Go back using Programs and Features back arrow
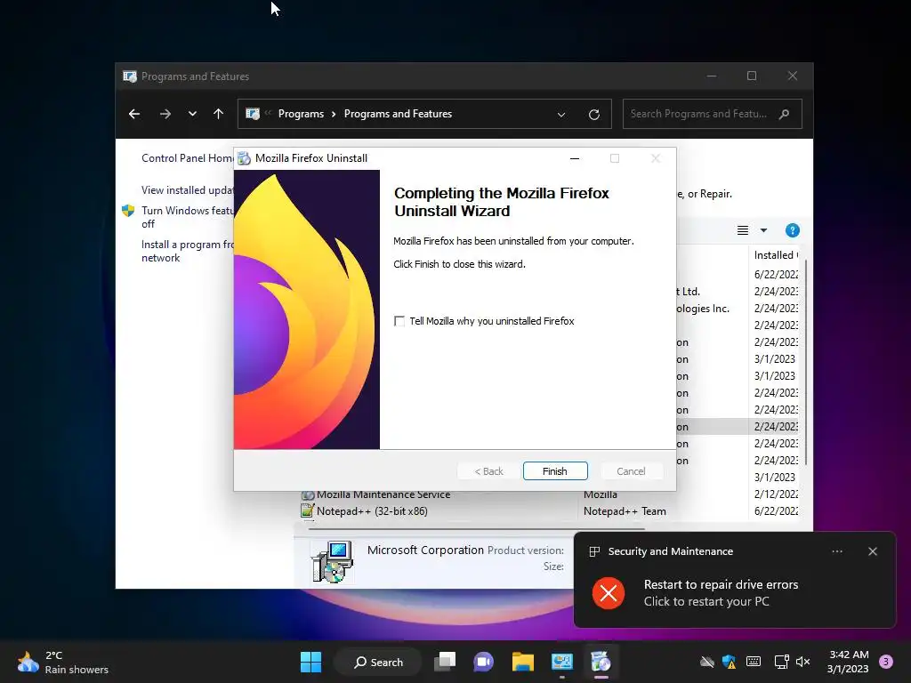The height and width of the screenshot is (683, 911). tap(134, 114)
